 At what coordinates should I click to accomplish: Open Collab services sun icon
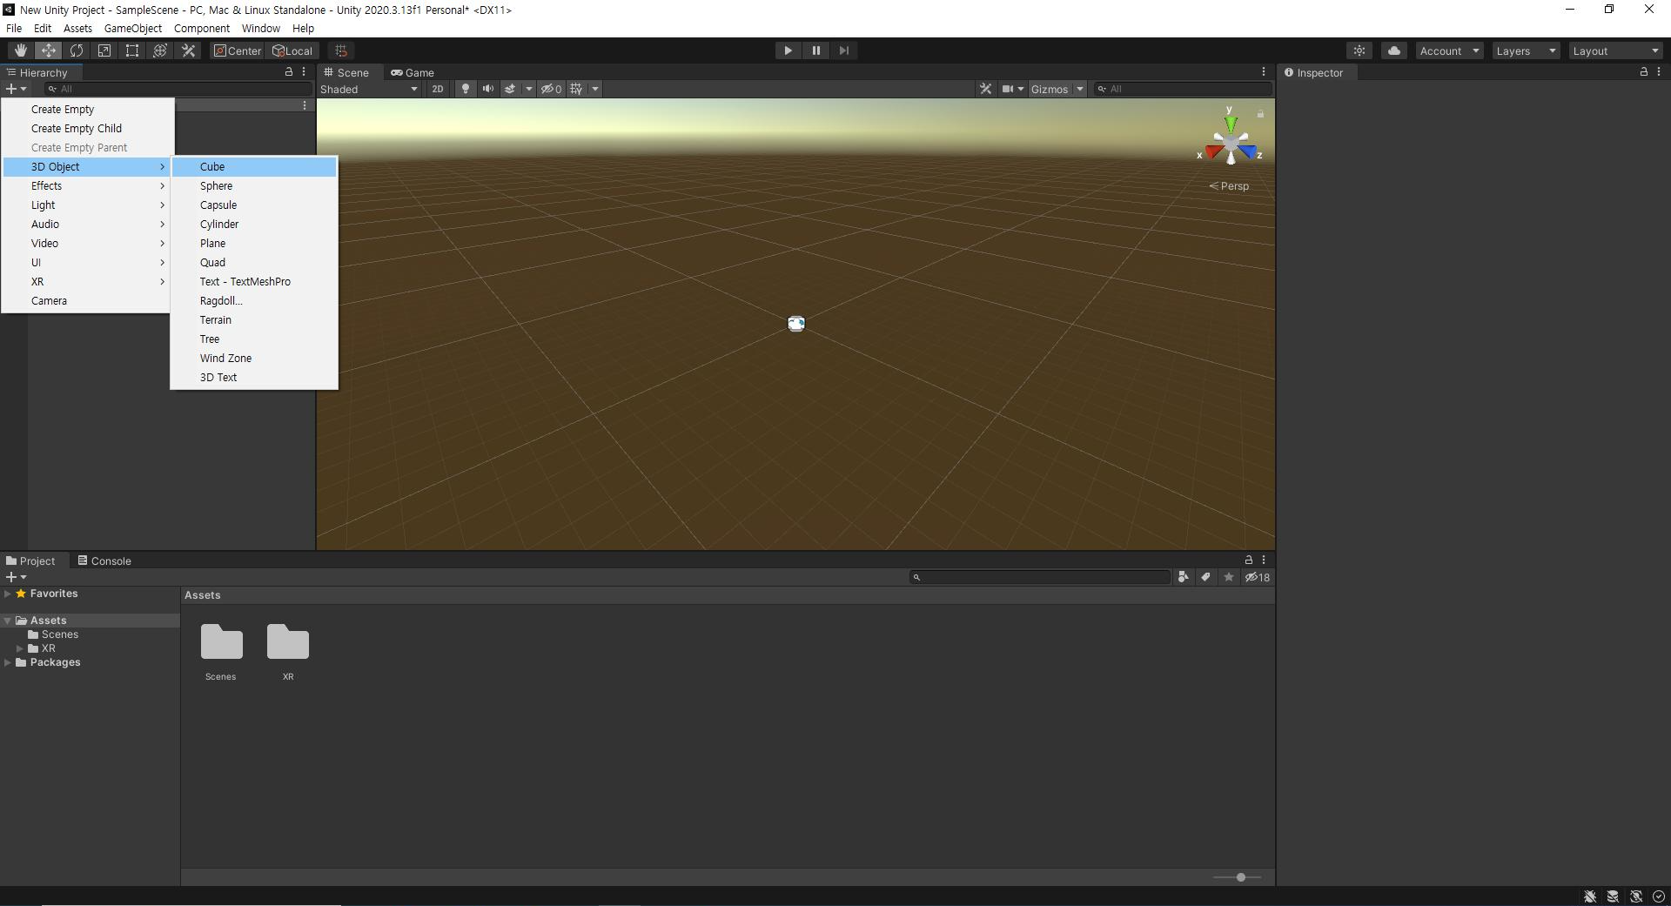(x=1359, y=50)
